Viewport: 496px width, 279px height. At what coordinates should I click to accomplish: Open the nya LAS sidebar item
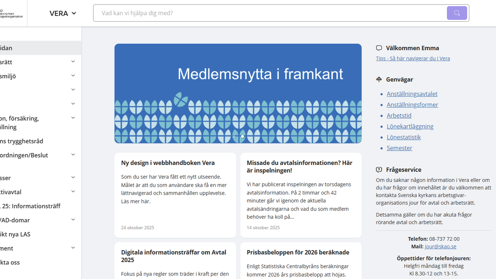tap(15, 234)
